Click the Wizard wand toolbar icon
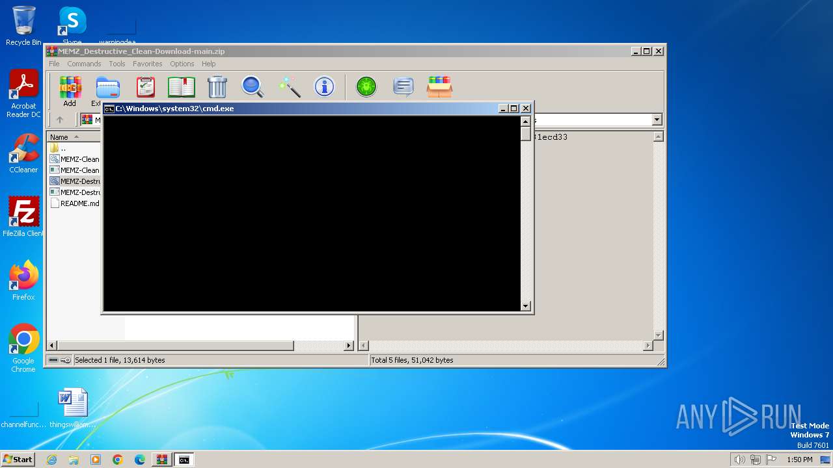 point(289,86)
